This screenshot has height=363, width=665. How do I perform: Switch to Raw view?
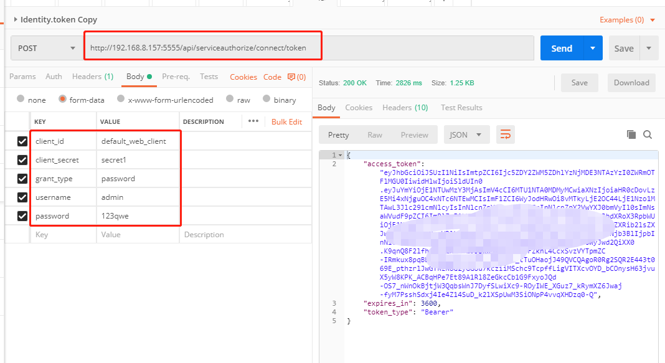[x=375, y=135]
